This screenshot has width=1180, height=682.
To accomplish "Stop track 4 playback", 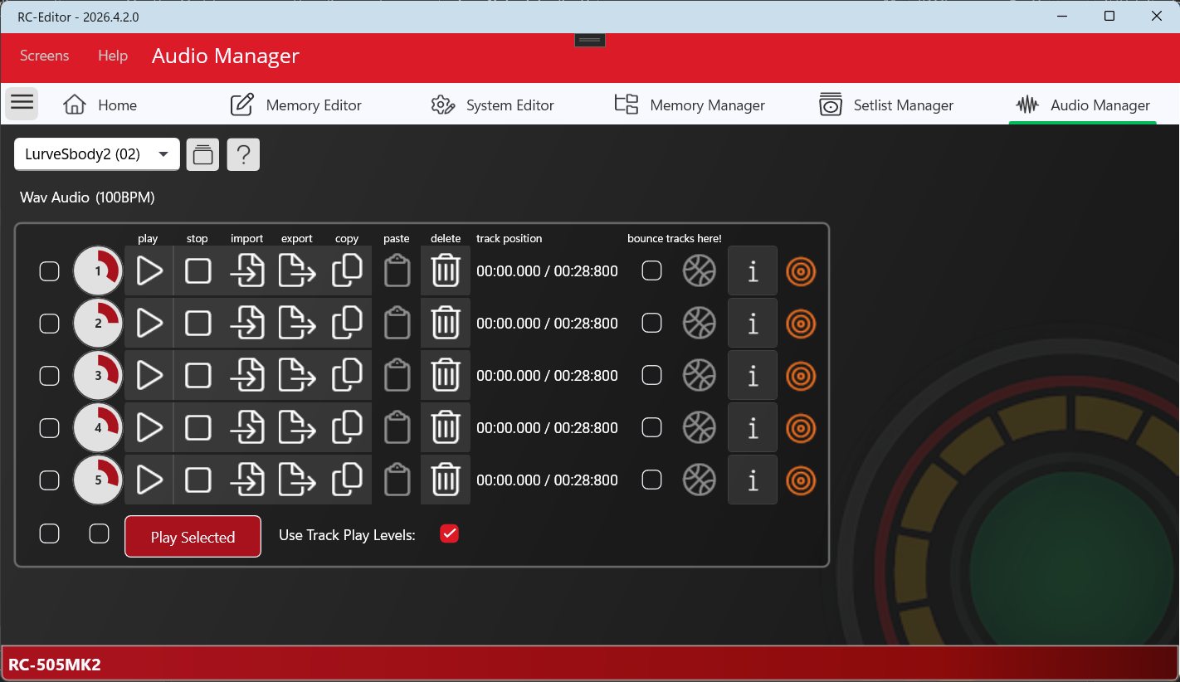I will (197, 427).
